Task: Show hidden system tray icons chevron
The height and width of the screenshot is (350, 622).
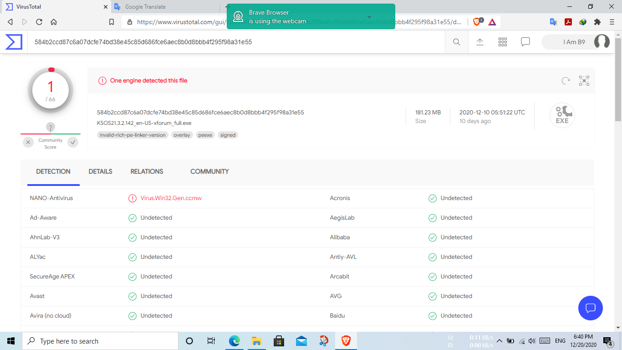Action: coord(500,341)
